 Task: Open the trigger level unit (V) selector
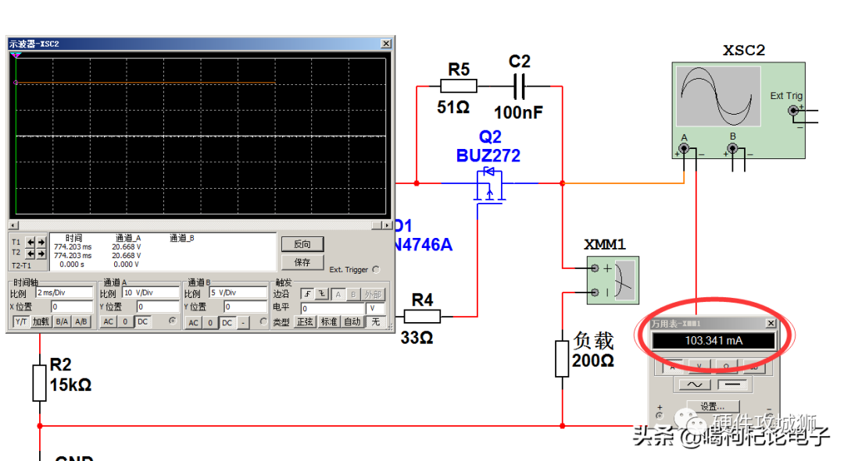(373, 307)
